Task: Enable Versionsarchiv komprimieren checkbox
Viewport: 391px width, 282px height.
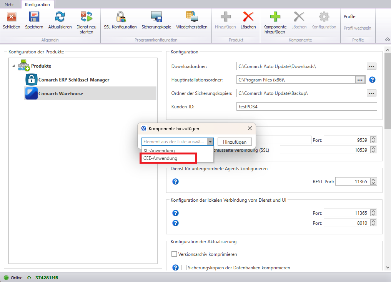Action: (174, 254)
